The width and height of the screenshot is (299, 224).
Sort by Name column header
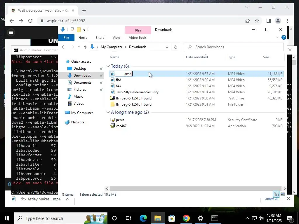[114, 57]
